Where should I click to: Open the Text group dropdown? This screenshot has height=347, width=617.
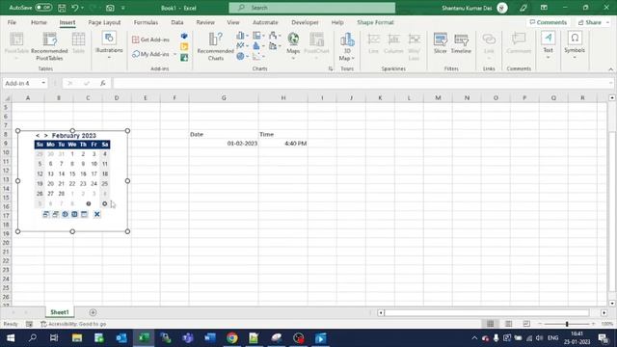click(549, 45)
